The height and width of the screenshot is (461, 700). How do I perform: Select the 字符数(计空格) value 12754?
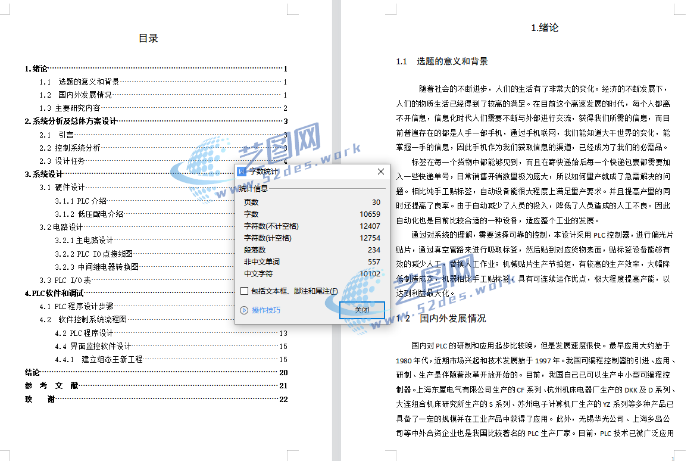click(x=370, y=238)
